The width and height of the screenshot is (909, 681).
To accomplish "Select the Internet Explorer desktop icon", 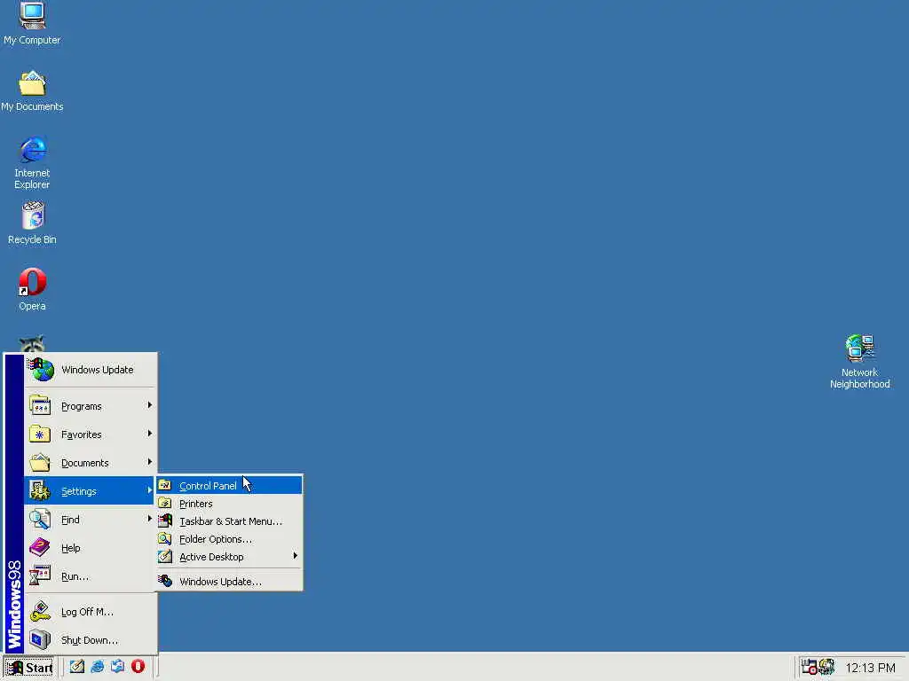I will [x=32, y=163].
